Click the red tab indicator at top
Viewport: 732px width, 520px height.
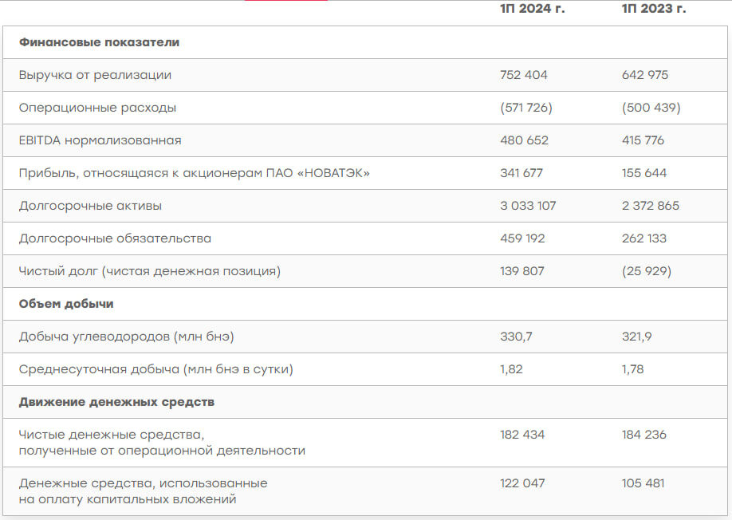tap(285, 1)
